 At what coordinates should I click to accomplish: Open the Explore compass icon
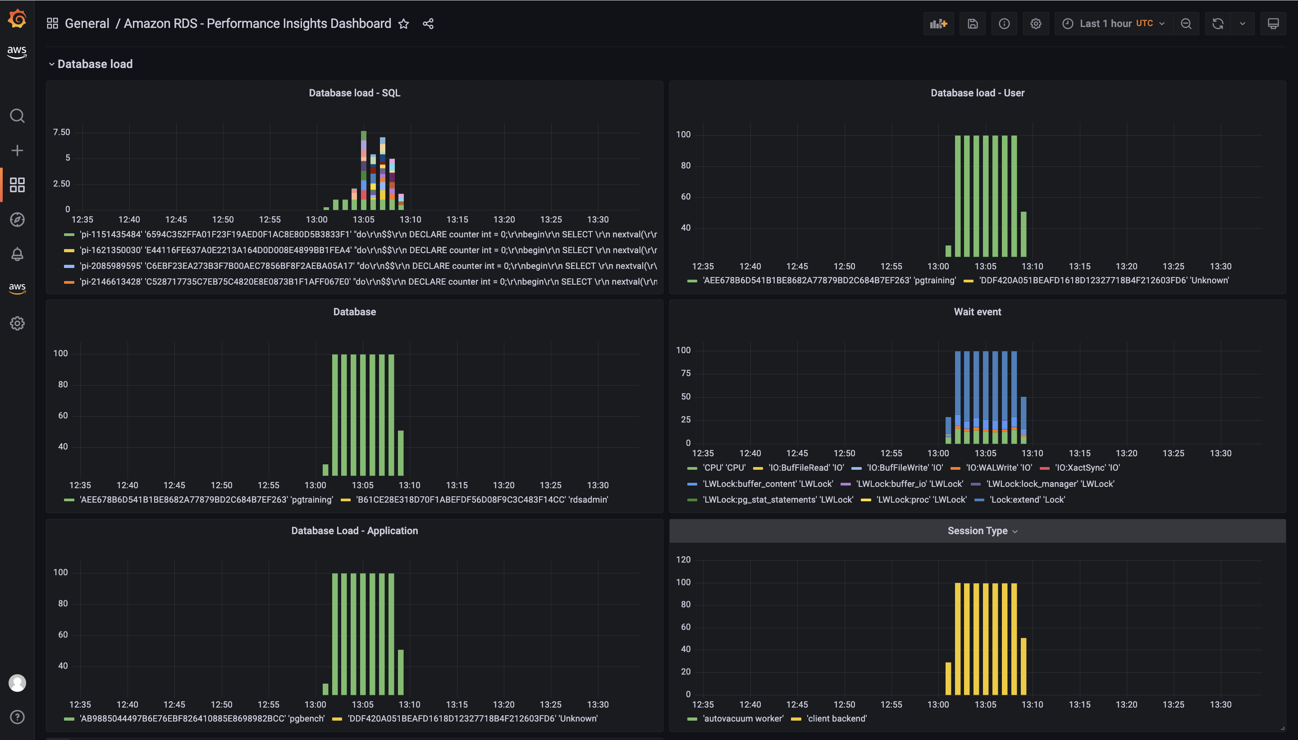17,219
